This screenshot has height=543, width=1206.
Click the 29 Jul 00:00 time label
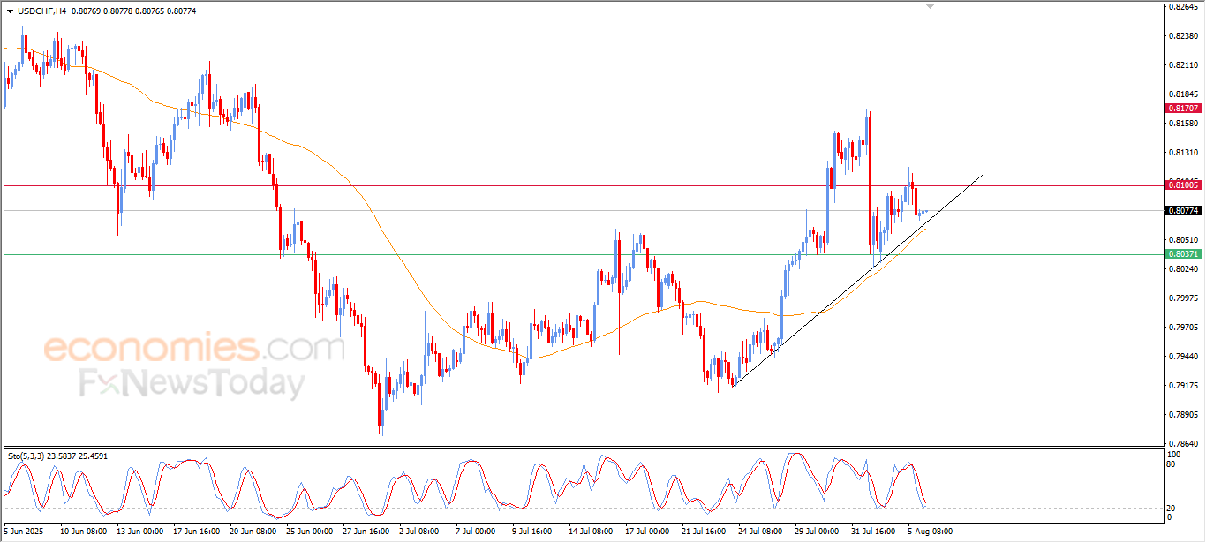818,532
